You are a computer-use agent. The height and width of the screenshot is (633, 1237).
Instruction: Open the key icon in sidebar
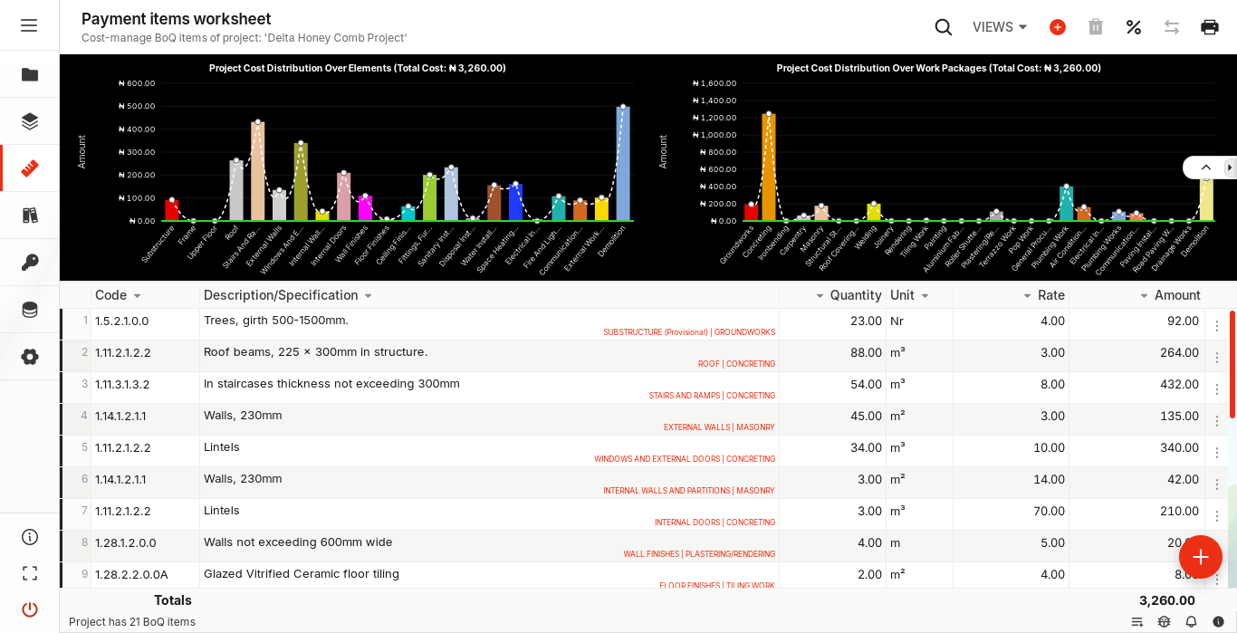click(x=30, y=263)
